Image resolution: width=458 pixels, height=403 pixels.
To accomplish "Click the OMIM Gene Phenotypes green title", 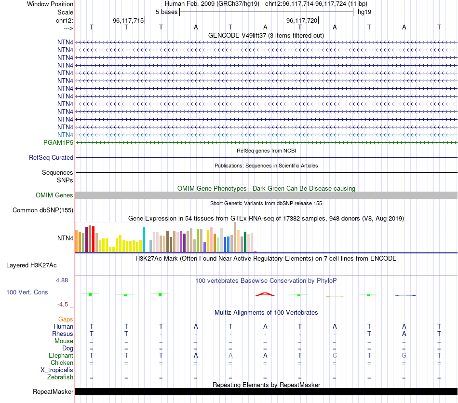I will coord(266,188).
